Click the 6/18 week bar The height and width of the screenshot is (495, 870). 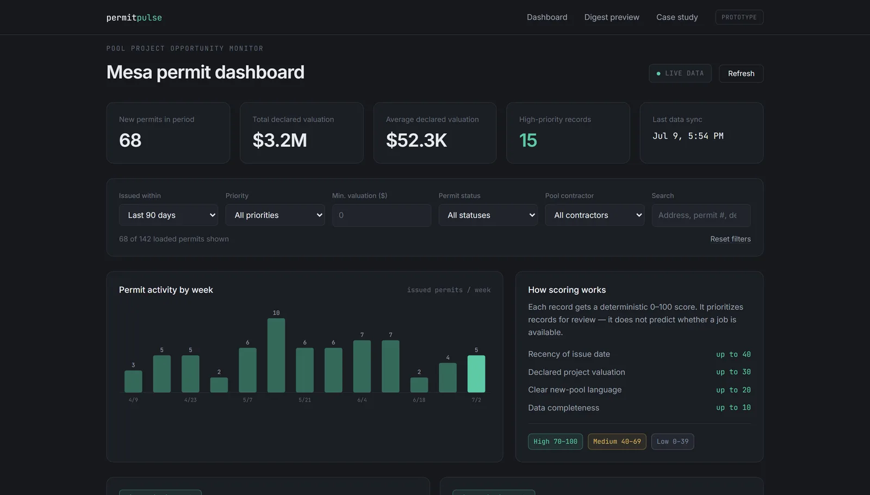tap(419, 385)
